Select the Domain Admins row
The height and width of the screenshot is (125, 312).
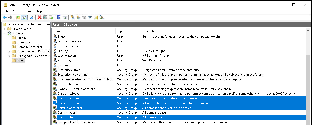179,98
